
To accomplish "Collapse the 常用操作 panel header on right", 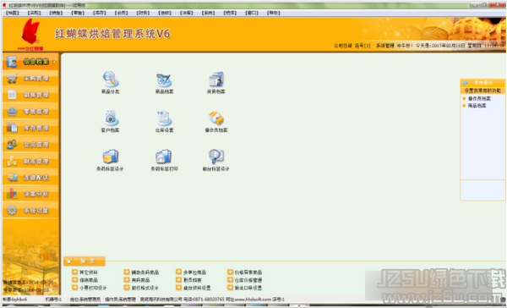I will pyautogui.click(x=482, y=83).
